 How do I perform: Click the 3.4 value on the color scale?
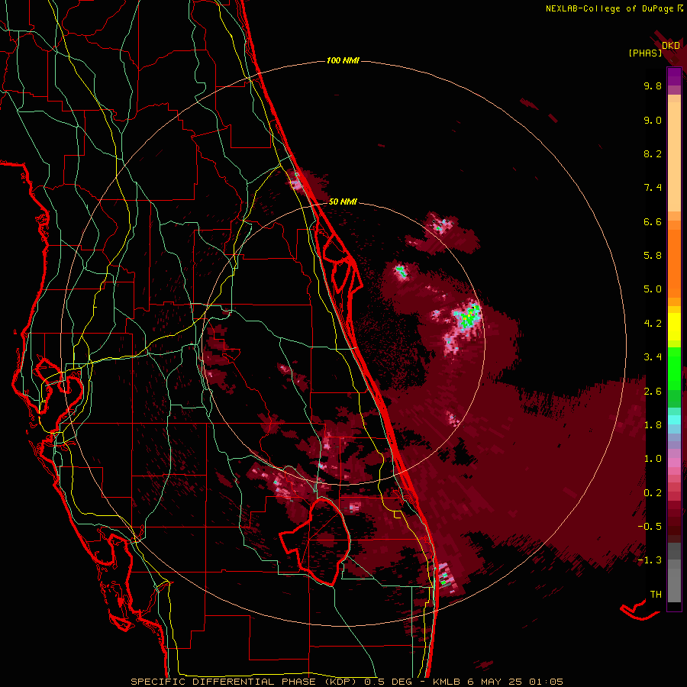653,357
